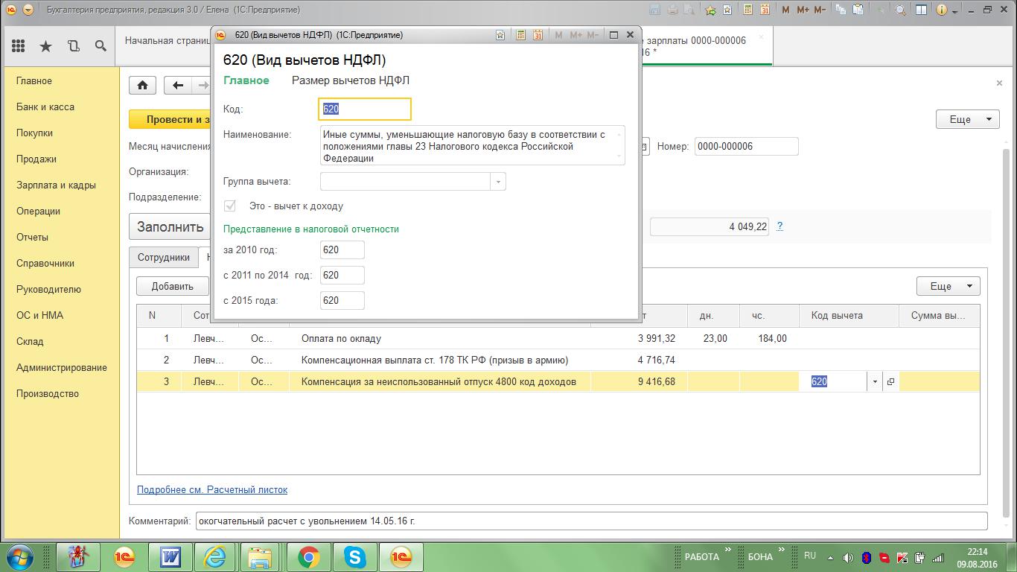Click the 'Номер' field 0000-000006
Image resolution: width=1017 pixels, height=572 pixels.
746,147
